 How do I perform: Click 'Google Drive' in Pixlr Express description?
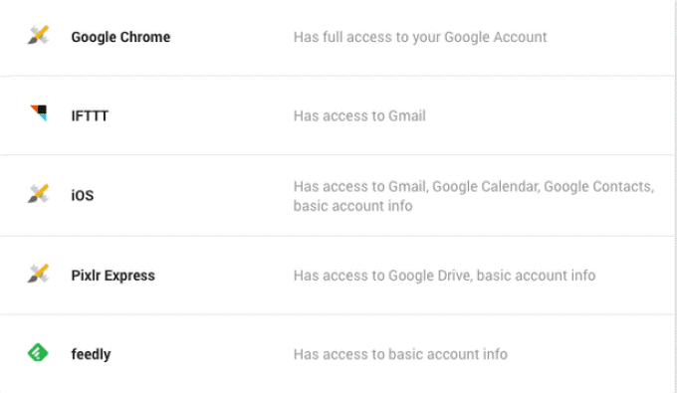pos(430,276)
